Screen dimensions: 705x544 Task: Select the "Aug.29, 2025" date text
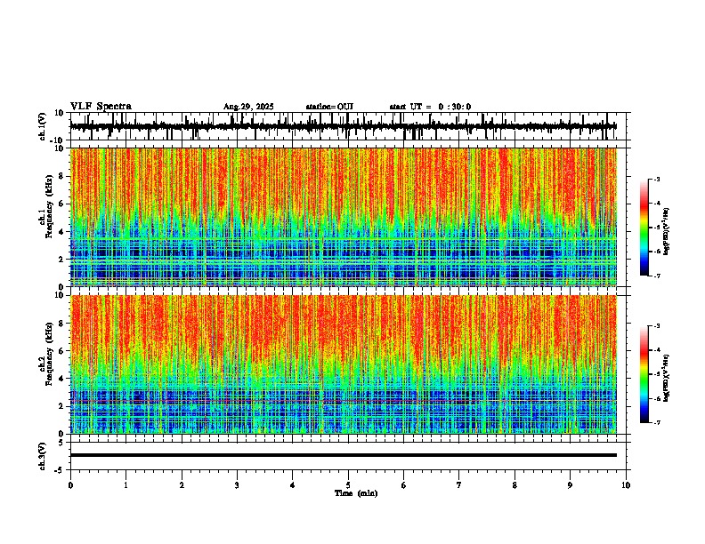[248, 107]
